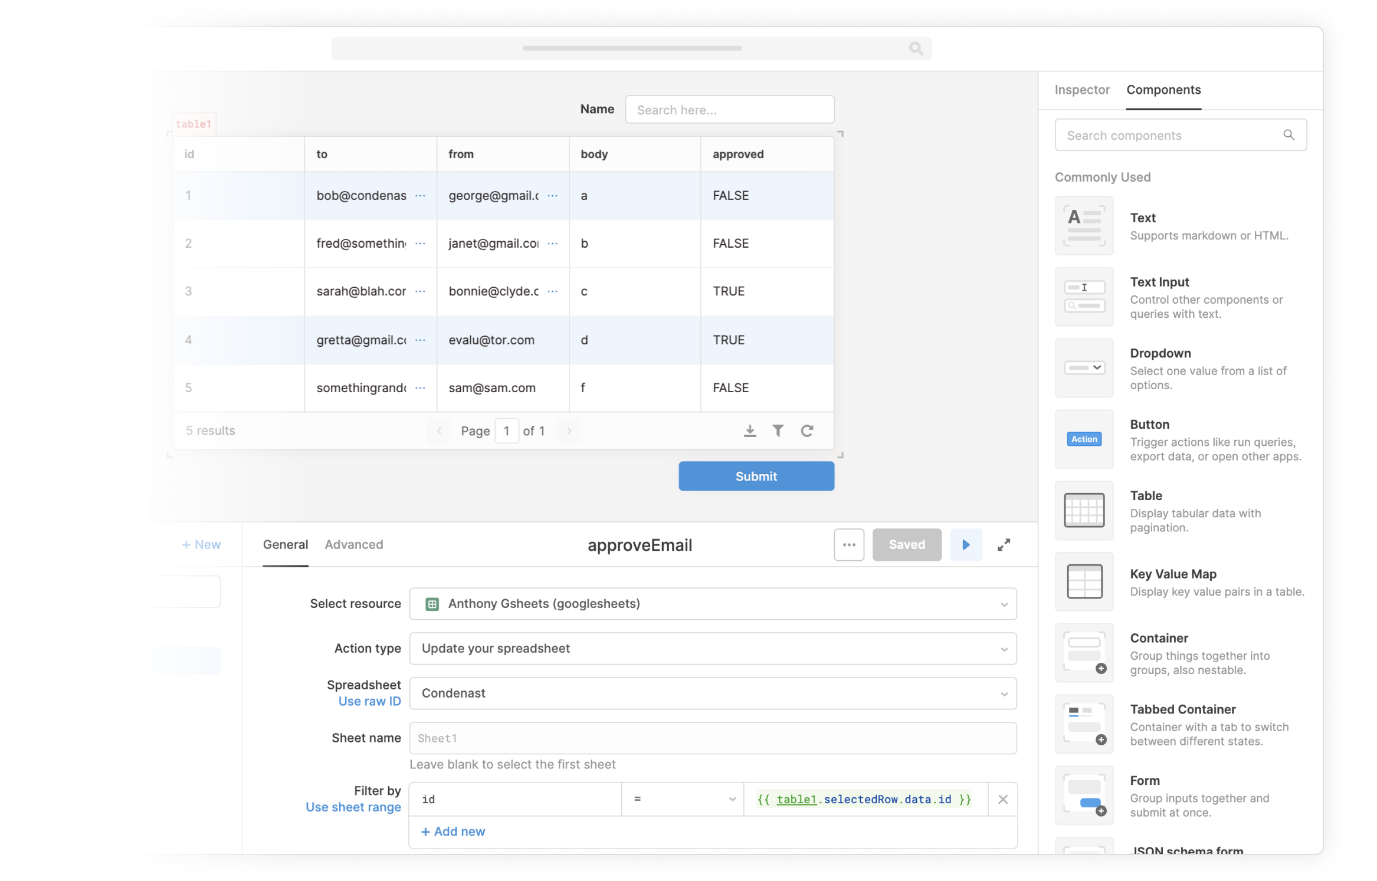Click the Filter by id column field
The image size is (1377, 881).
[x=516, y=800]
